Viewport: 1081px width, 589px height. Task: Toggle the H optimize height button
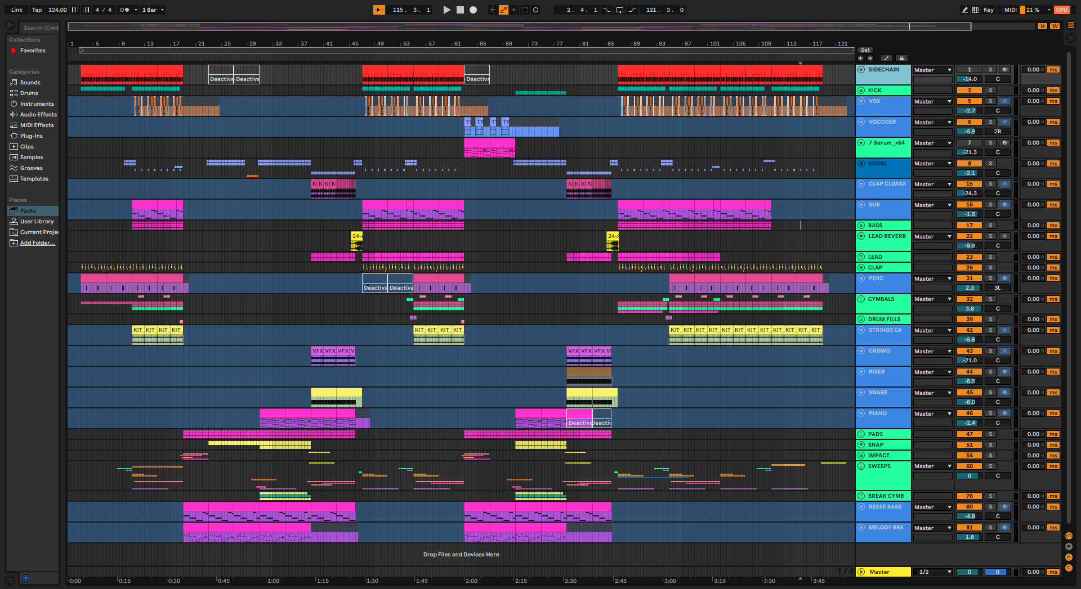1043,26
